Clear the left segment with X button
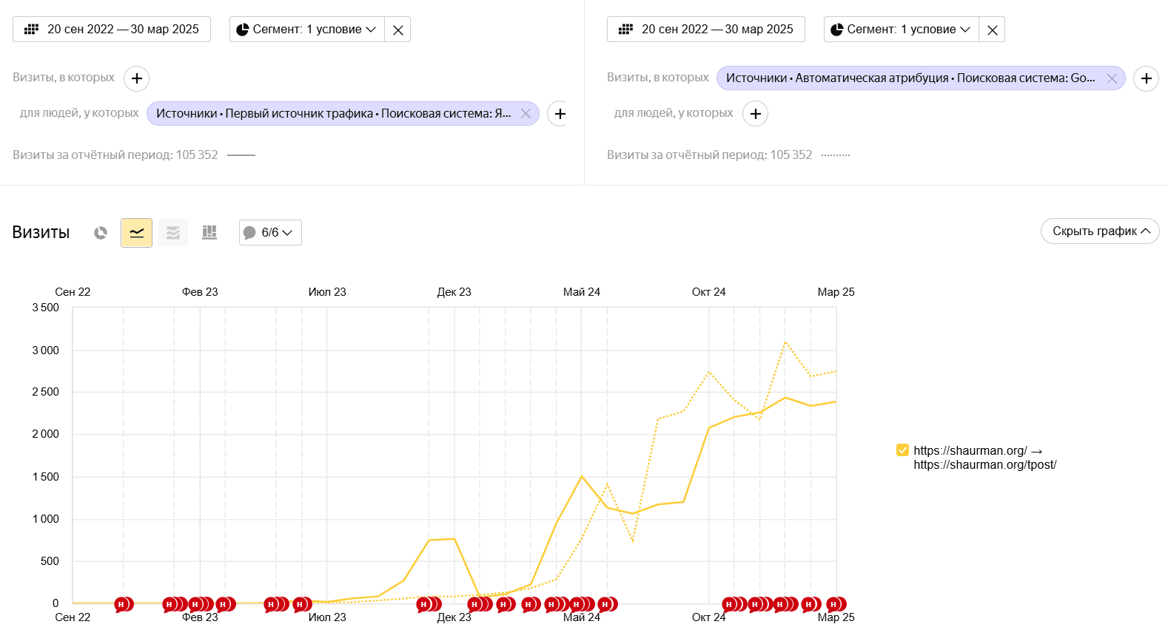This screenshot has width=1168, height=627. tap(398, 30)
